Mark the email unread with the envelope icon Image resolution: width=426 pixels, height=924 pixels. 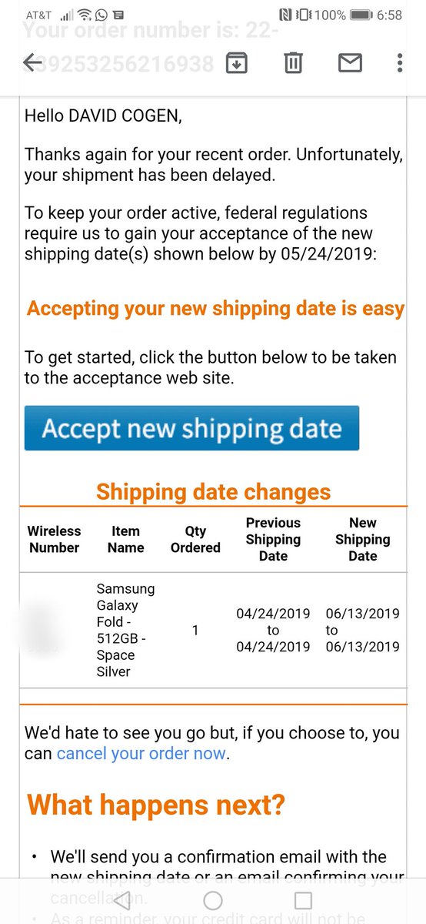click(x=350, y=62)
